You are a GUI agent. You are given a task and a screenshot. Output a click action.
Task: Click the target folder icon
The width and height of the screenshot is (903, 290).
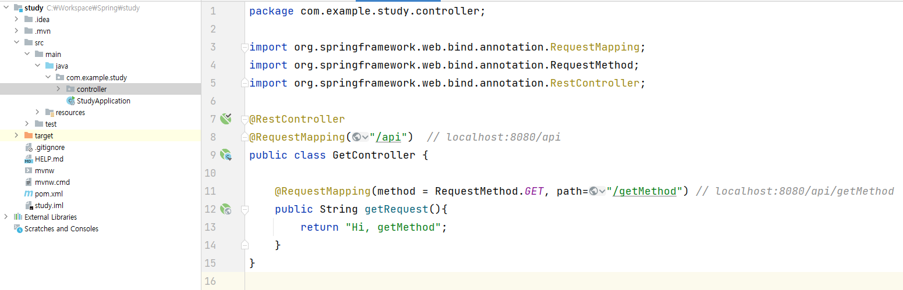pos(29,136)
